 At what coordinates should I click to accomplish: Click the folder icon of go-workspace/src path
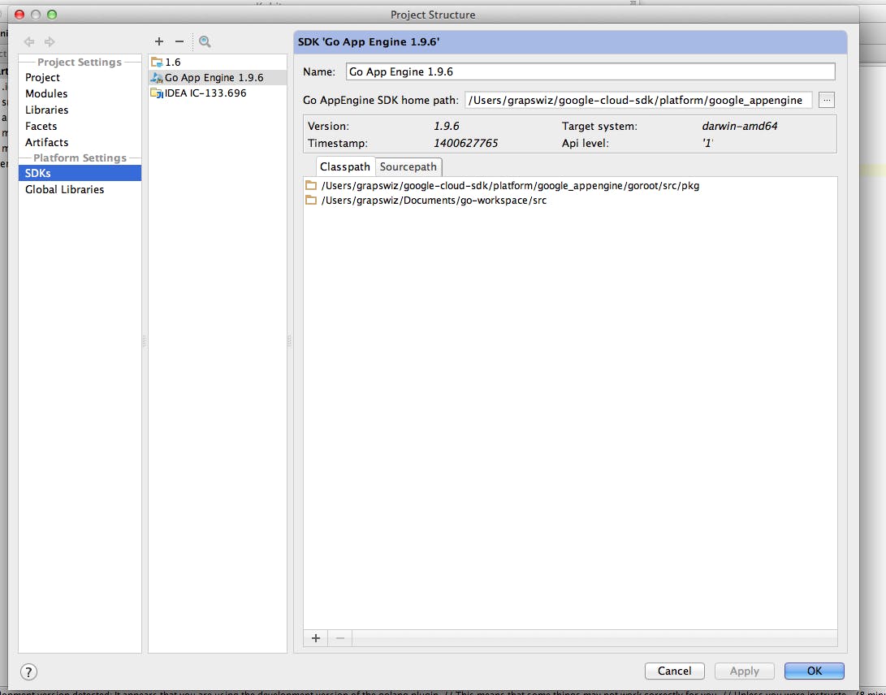click(311, 200)
